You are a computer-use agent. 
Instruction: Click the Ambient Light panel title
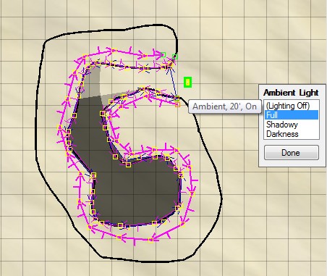click(x=291, y=93)
